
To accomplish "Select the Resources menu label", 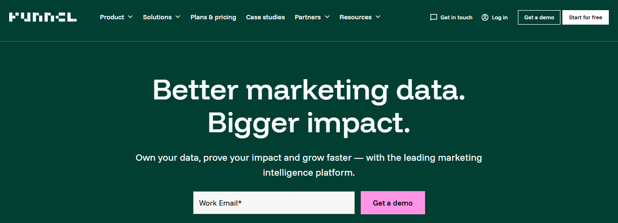I will pyautogui.click(x=355, y=17).
